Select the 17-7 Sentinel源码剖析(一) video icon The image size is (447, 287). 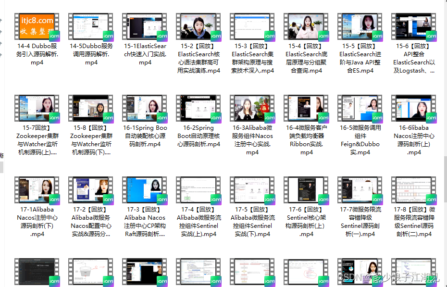click(x=360, y=190)
